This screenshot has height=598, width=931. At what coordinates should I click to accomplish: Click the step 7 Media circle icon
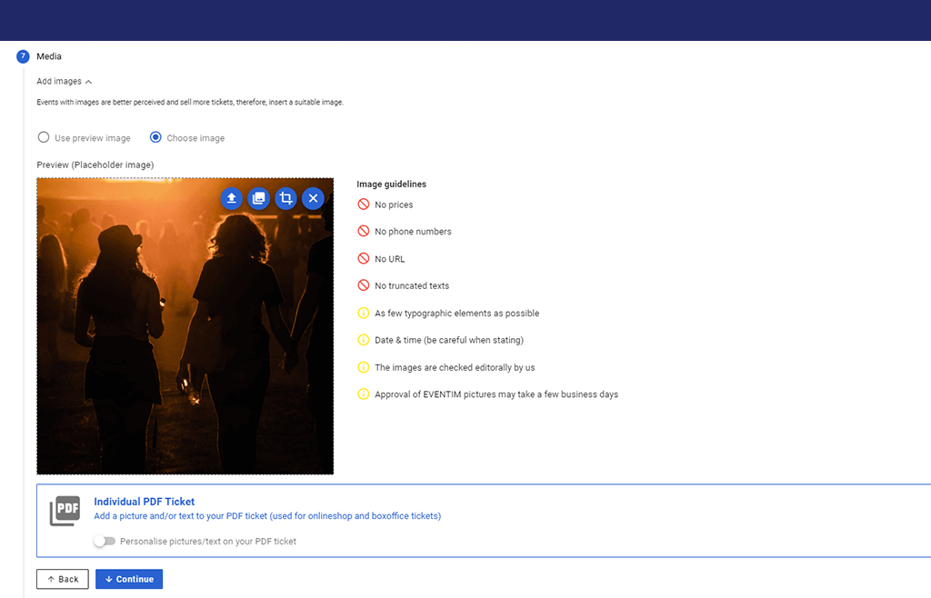click(23, 56)
